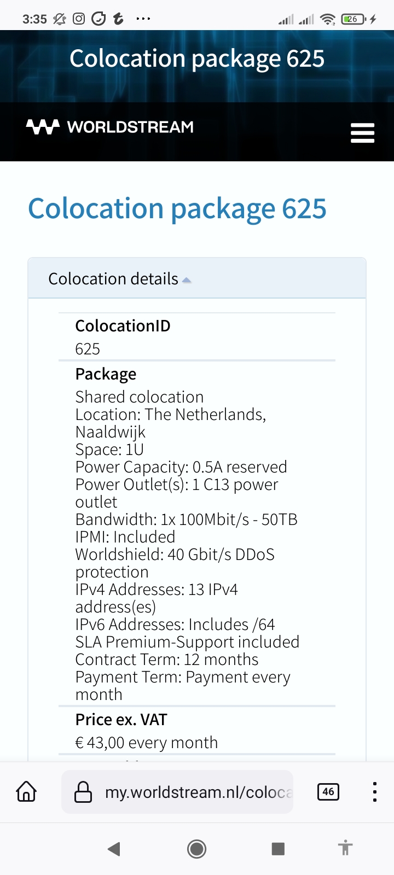This screenshot has width=394, height=875.
Task: Open the hamburger navigation menu
Action: (x=362, y=133)
